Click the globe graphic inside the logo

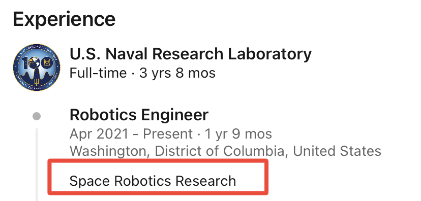coord(35,63)
